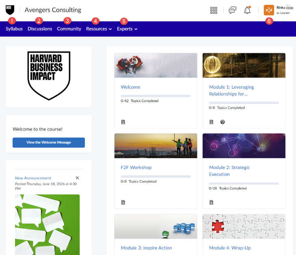
Task: Click the Module 4 red puzzle piece image
Action: pos(244,226)
